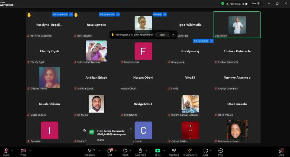Image resolution: width=290 pixels, height=157 pixels.
Task: Select Uchechukwu Nwonwu's profile picture
Action: [96, 51]
